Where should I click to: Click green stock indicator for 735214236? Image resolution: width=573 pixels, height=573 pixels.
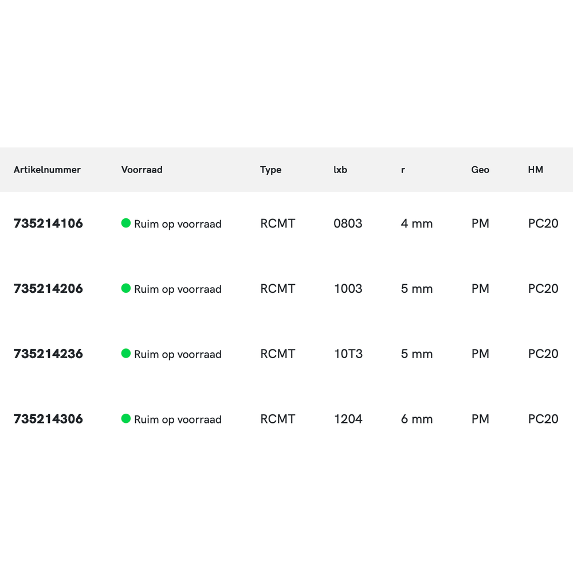pyautogui.click(x=126, y=354)
